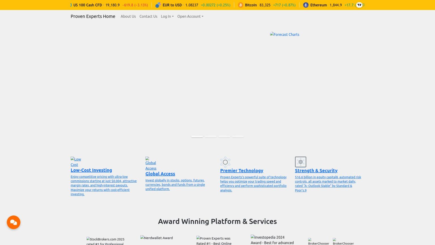Go to Contact Us page
This screenshot has height=245, width=435.
pyautogui.click(x=148, y=16)
